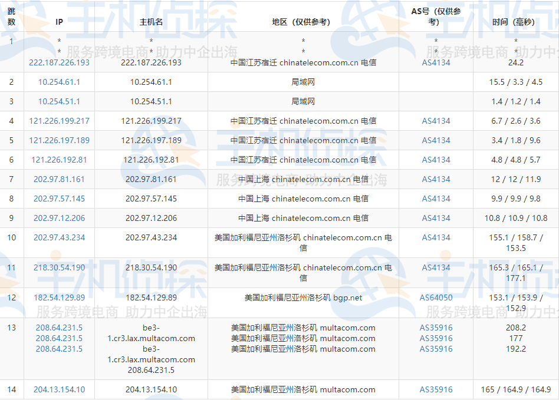Click AS4134 link on hop 9

coord(436,218)
